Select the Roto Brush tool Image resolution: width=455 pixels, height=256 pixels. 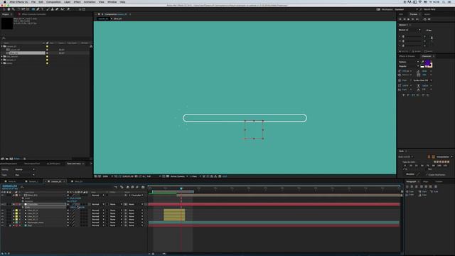point(62,9)
